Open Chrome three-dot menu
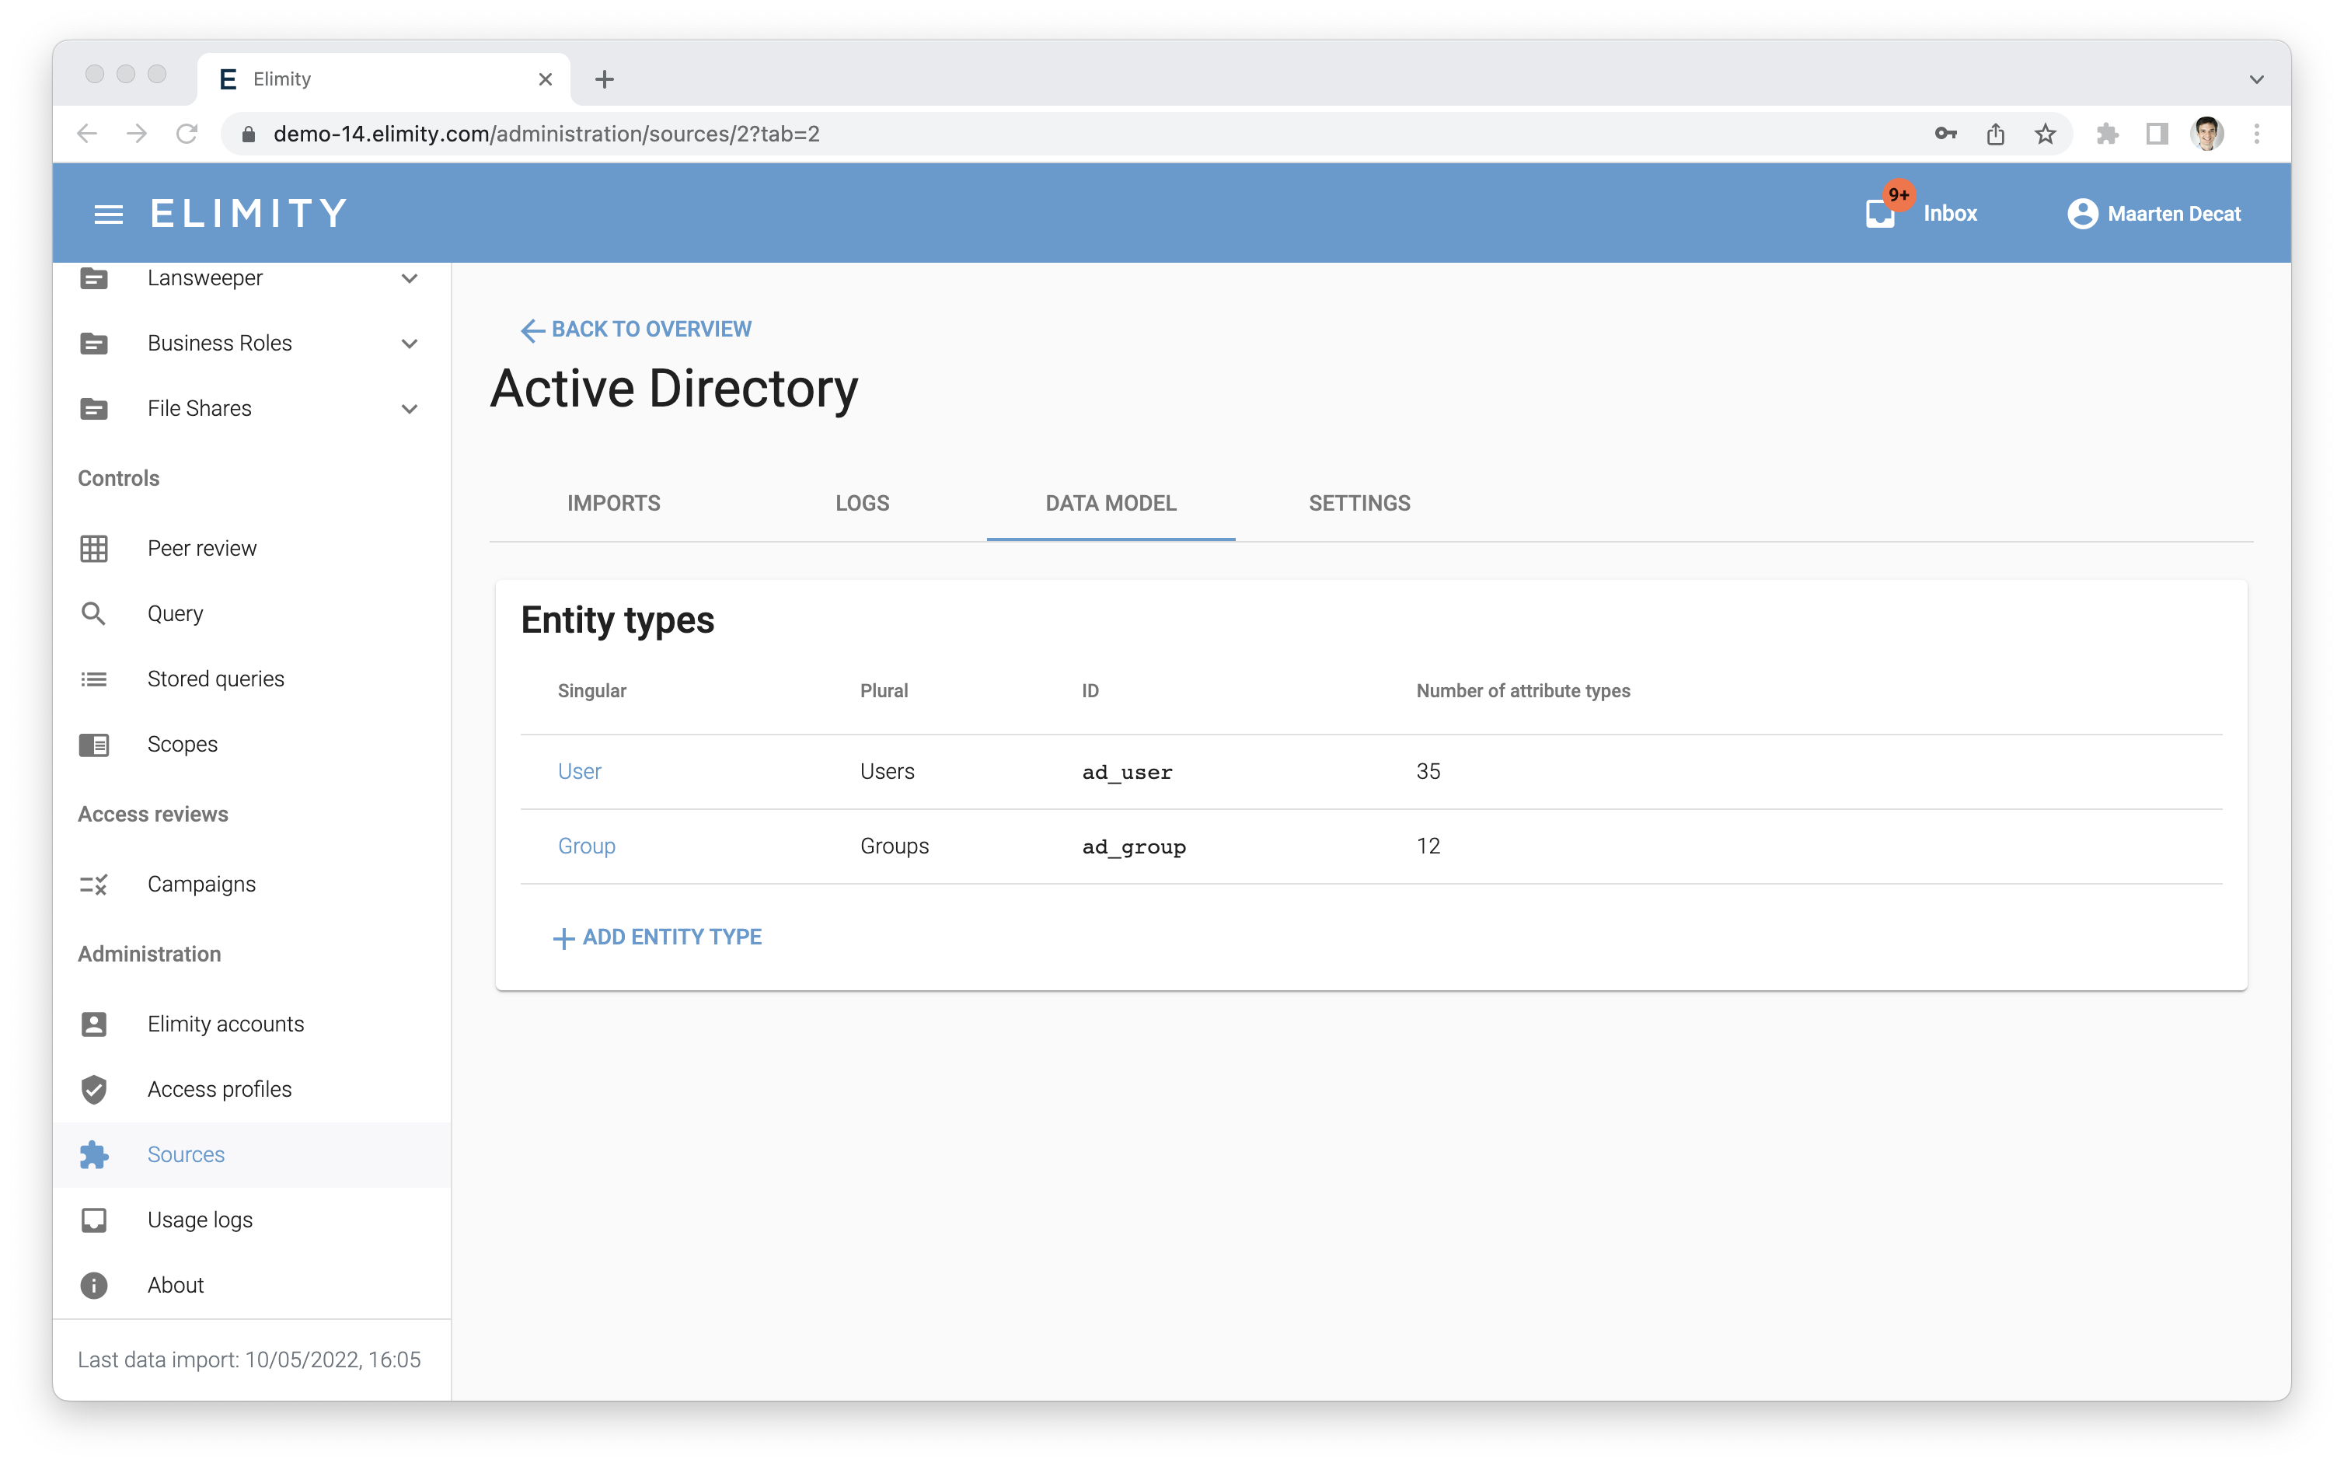 pyautogui.click(x=2257, y=134)
